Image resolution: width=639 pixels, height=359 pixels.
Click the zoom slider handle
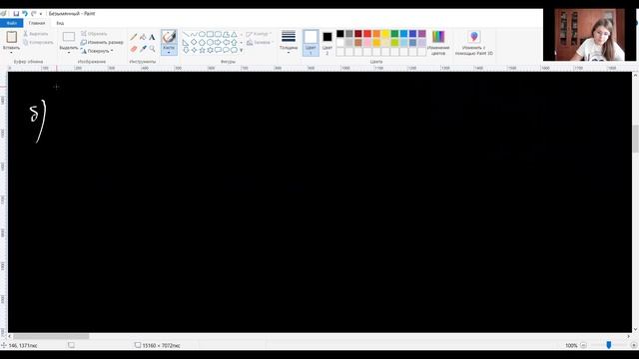609,345
